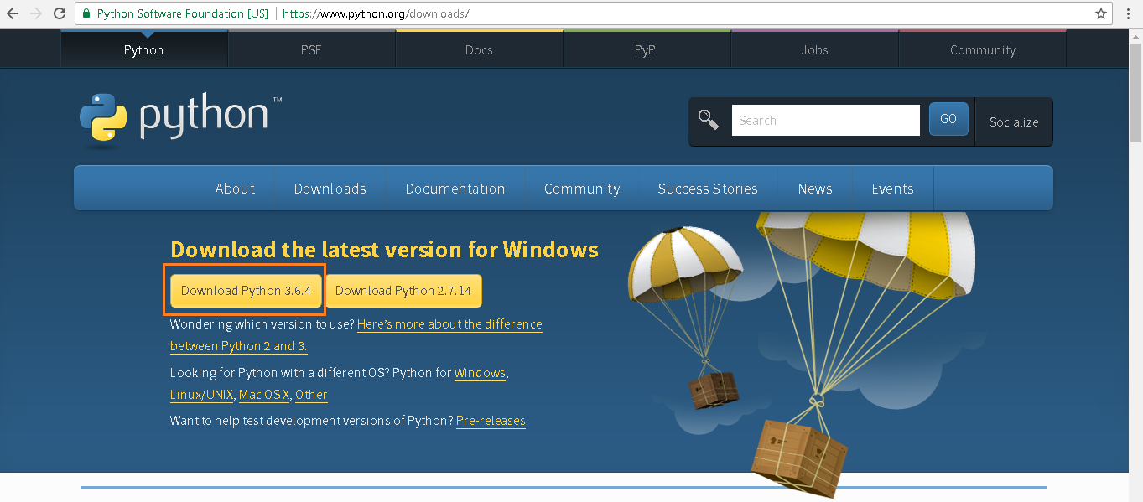Image resolution: width=1143 pixels, height=502 pixels.
Task: Click the browser back arrow
Action: [x=13, y=14]
